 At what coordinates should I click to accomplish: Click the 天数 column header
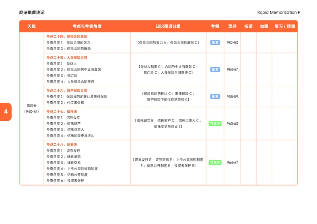point(32,26)
